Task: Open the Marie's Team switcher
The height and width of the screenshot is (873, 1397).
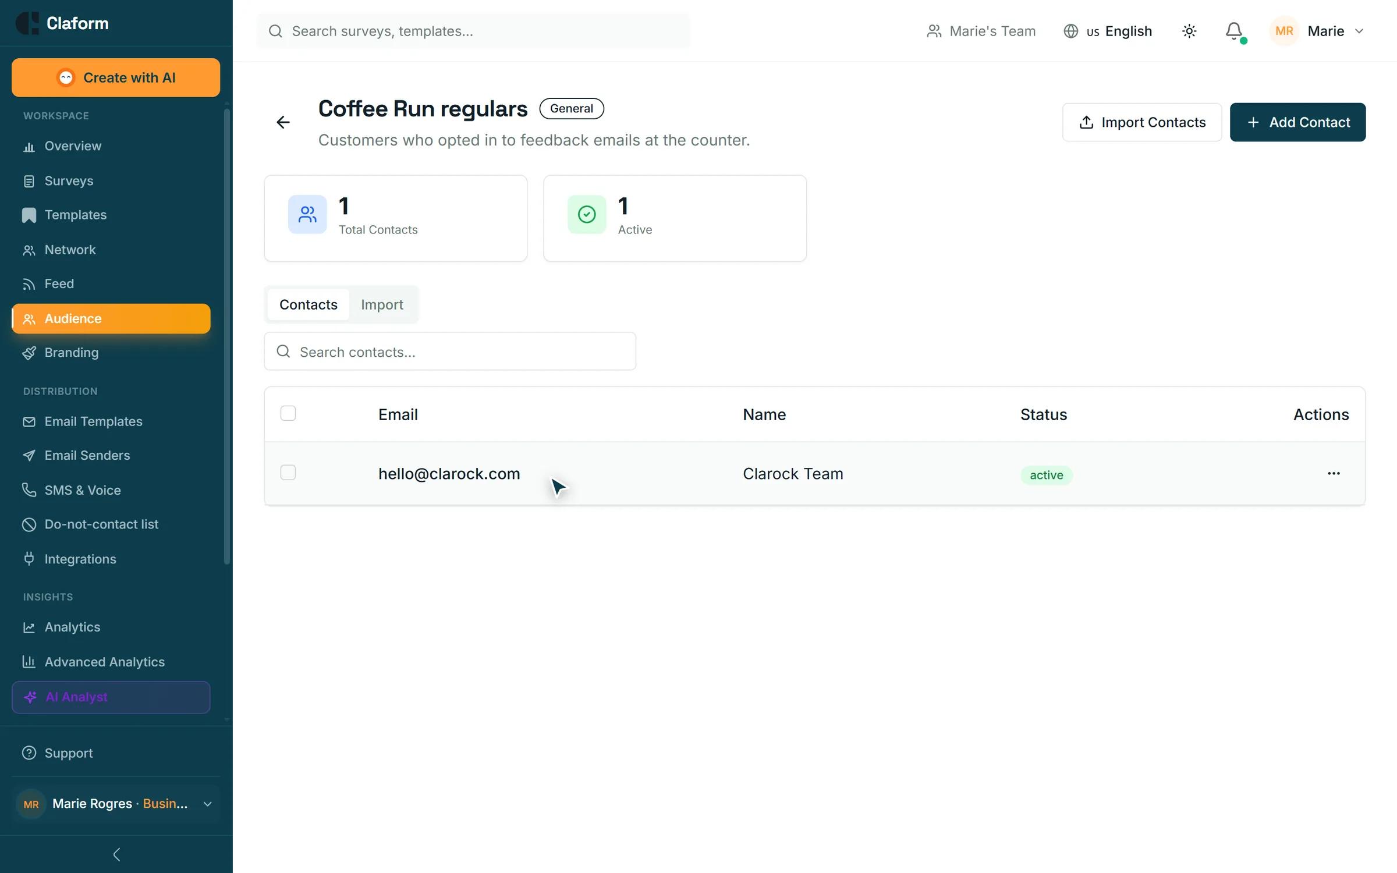Action: coord(981,31)
